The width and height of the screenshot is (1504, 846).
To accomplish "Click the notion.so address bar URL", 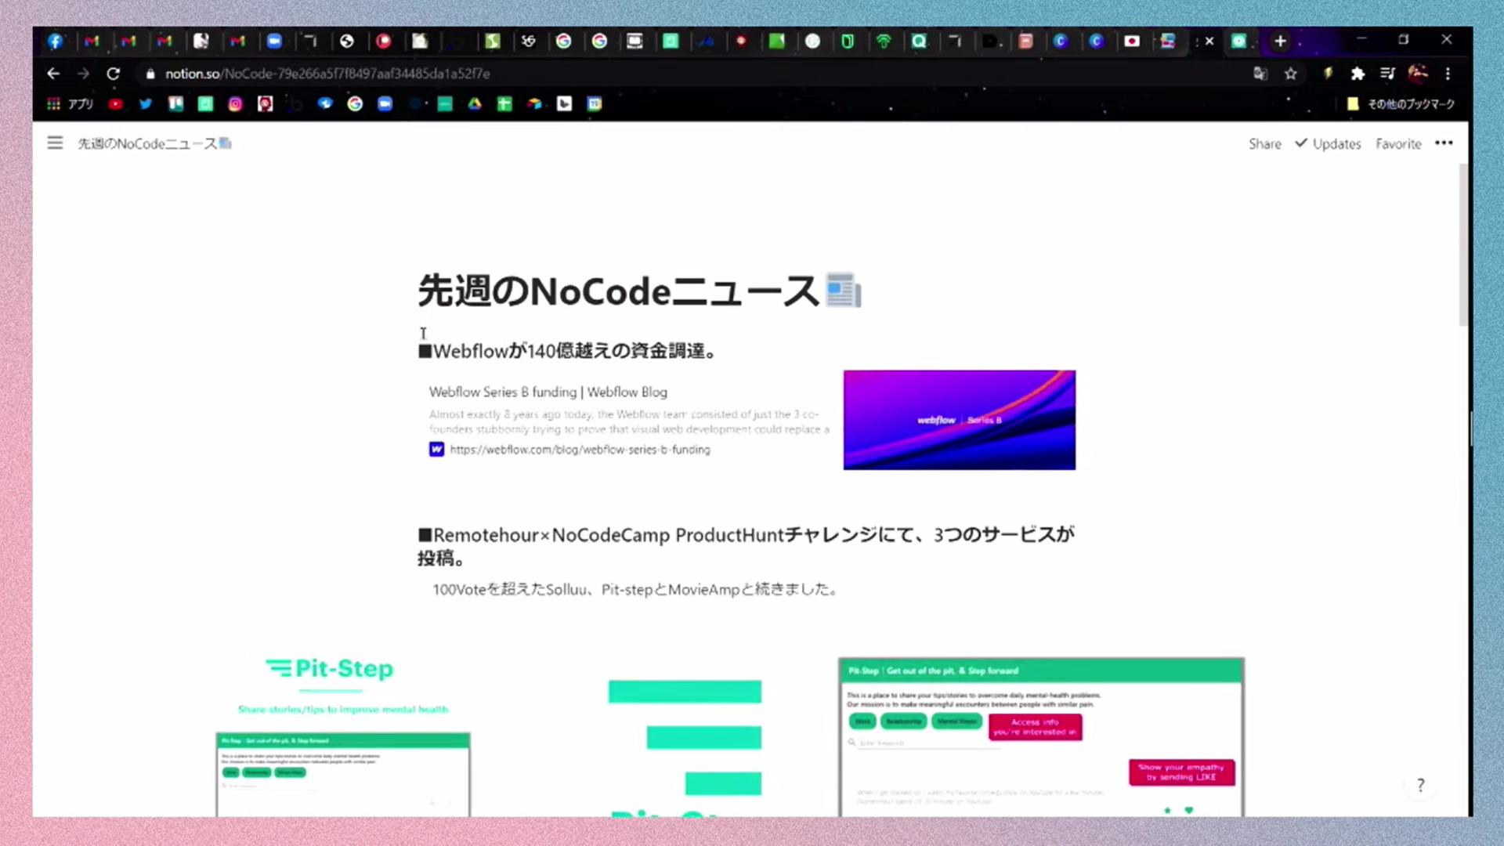I will (327, 74).
